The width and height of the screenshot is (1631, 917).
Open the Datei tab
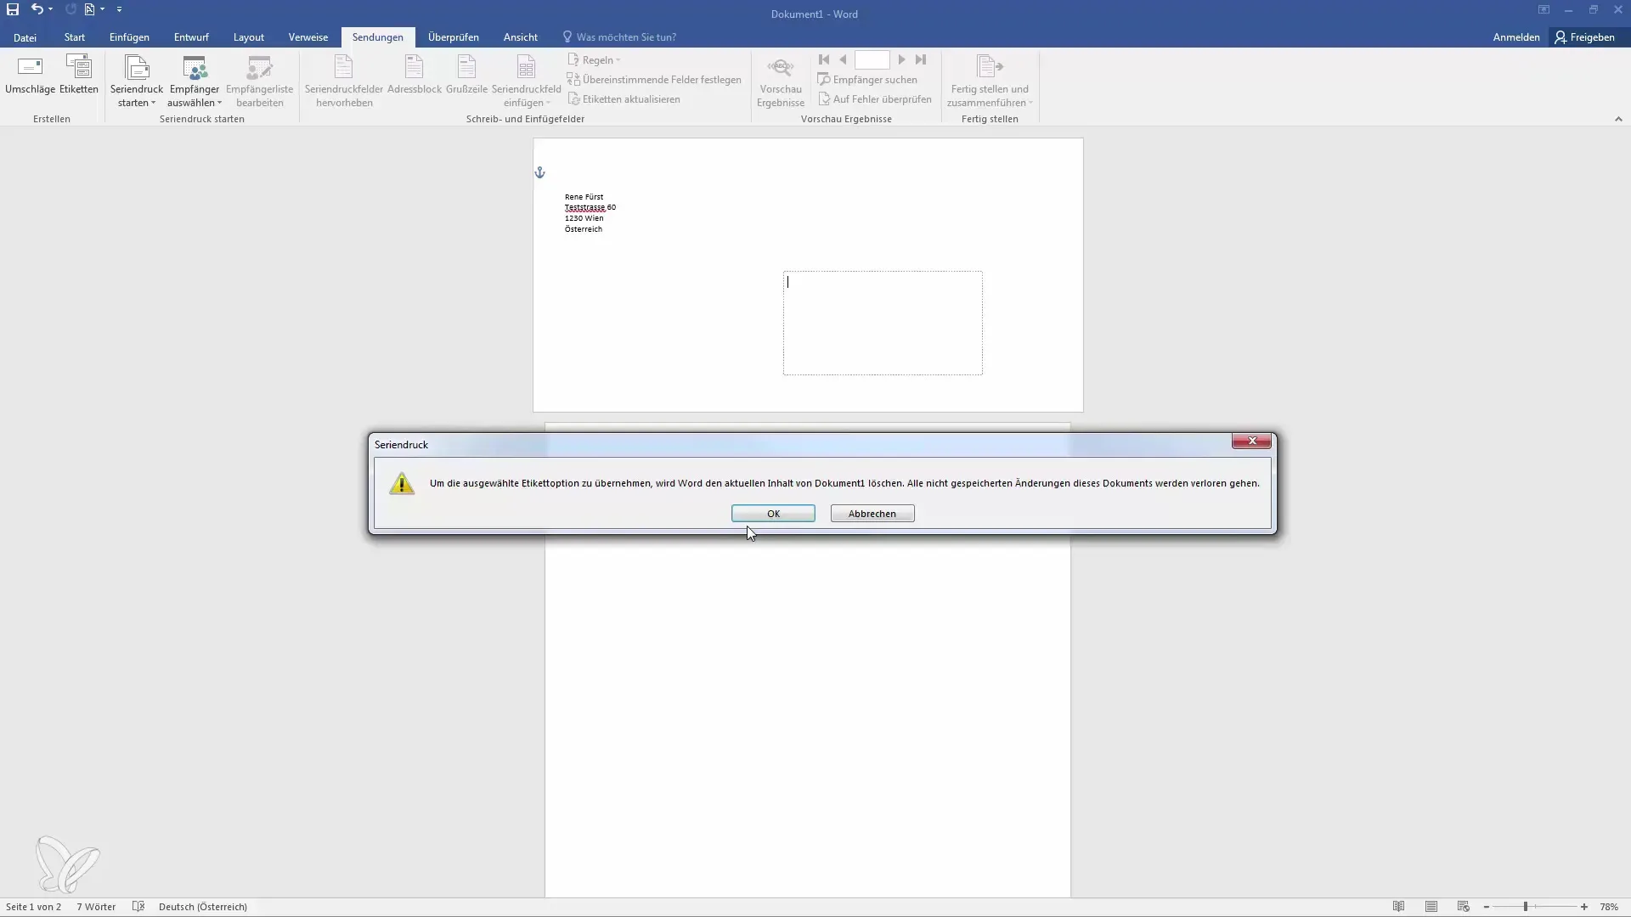(25, 37)
